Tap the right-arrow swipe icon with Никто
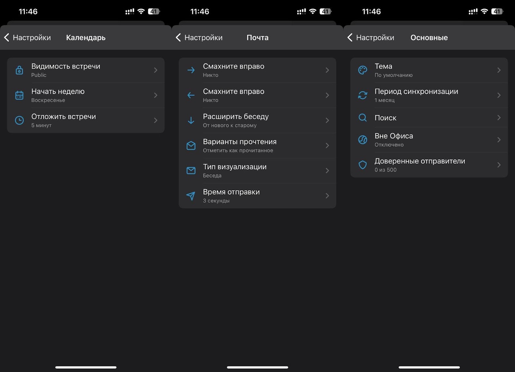515x372 pixels. pyautogui.click(x=191, y=70)
